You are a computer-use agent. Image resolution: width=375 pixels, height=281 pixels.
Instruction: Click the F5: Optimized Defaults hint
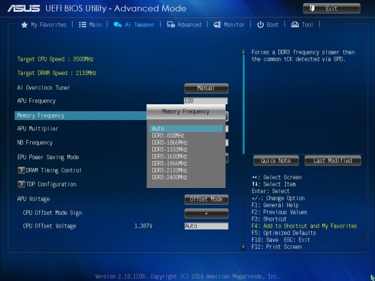pos(284,233)
